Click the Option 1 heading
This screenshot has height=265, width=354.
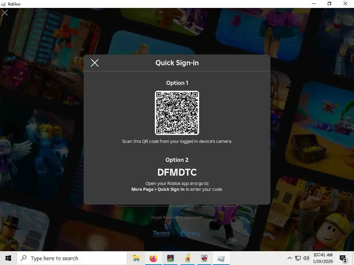[177, 83]
